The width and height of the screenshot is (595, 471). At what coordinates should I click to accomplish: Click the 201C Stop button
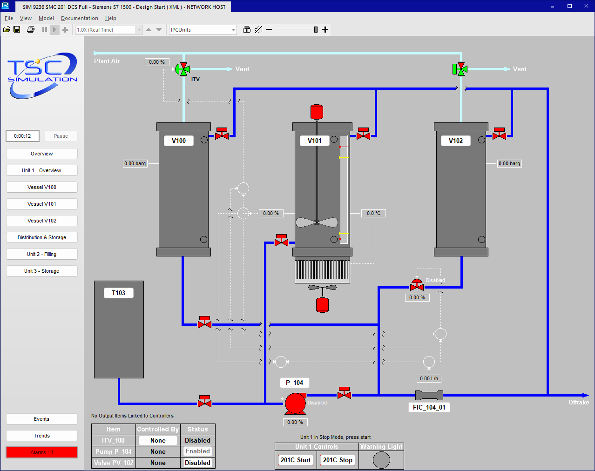click(x=338, y=460)
